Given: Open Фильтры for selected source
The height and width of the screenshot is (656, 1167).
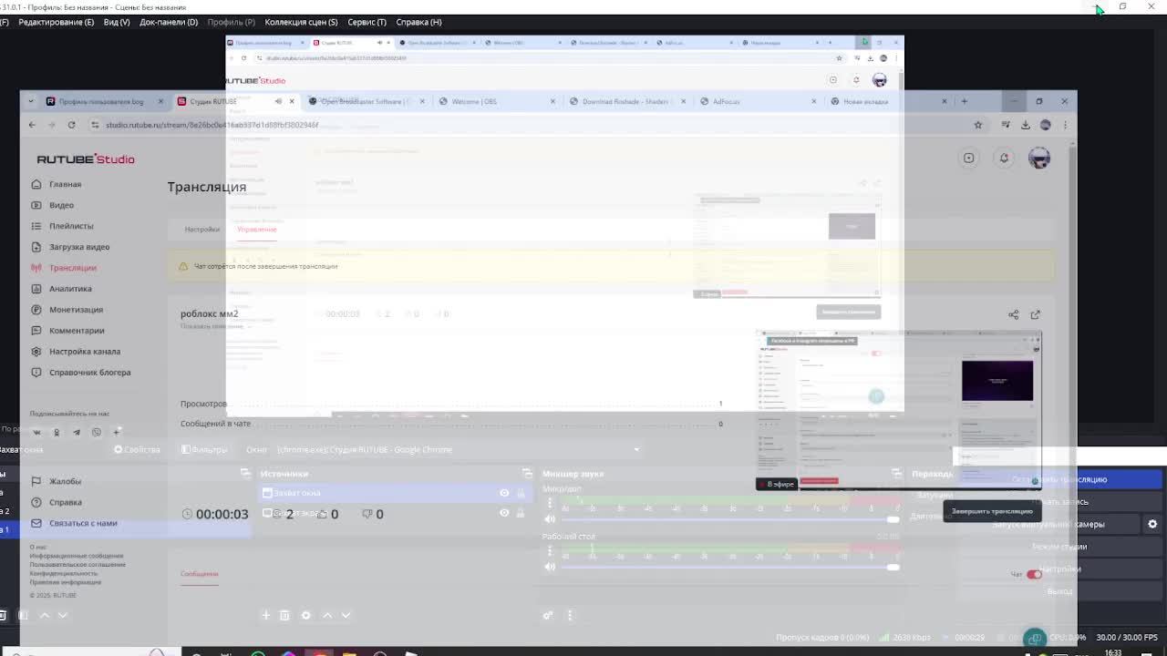Looking at the screenshot, I should click(204, 449).
